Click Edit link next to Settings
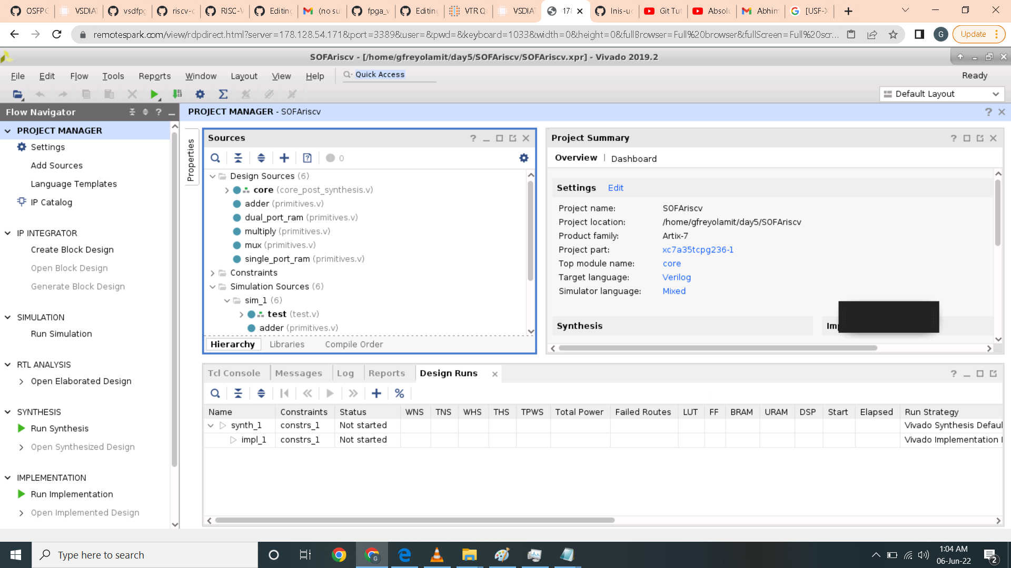The width and height of the screenshot is (1011, 568). point(616,188)
